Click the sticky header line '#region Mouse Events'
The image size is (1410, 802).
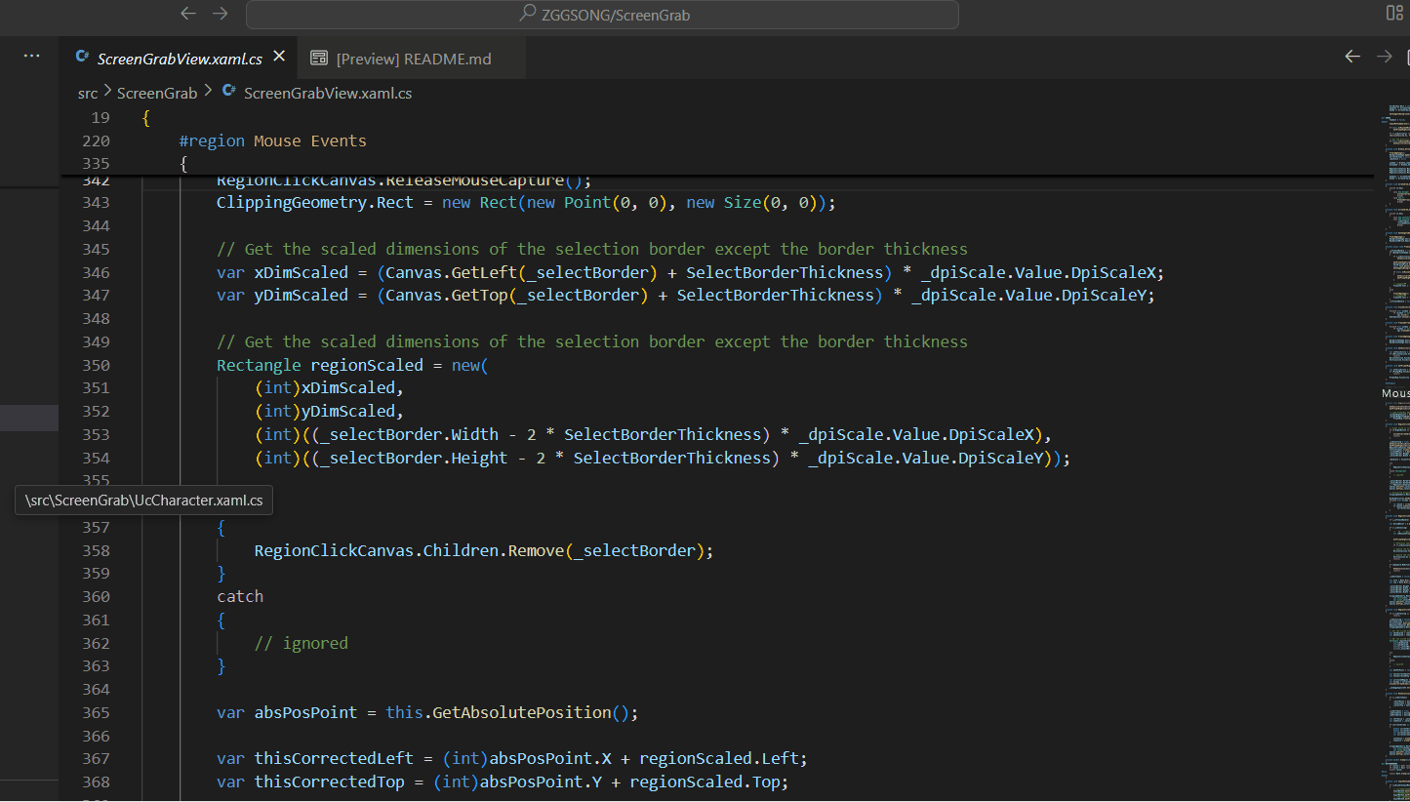(273, 140)
